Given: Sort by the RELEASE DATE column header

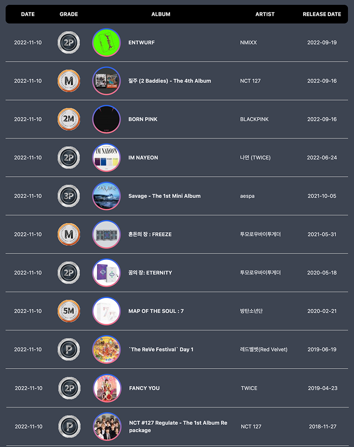Looking at the screenshot, I should (322, 14).
